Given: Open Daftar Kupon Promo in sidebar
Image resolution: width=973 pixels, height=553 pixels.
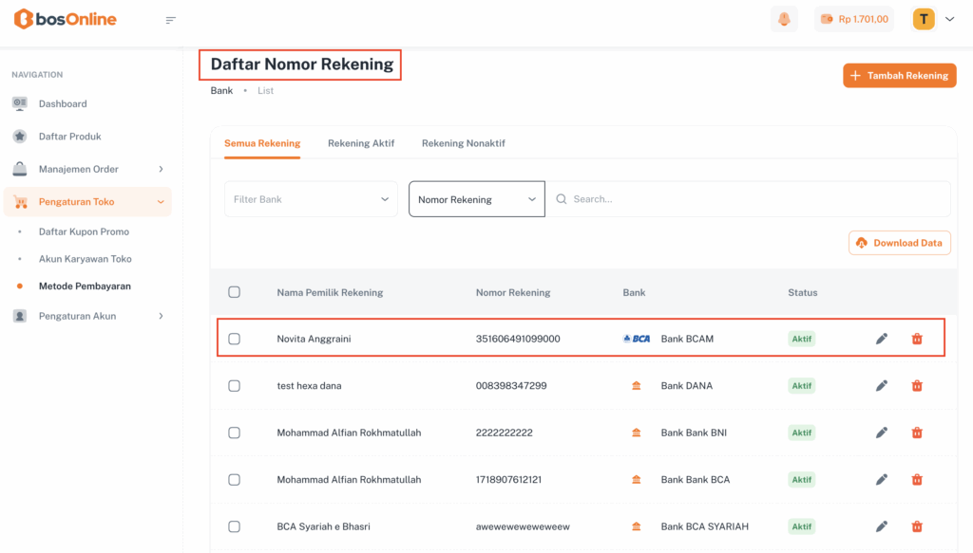Looking at the screenshot, I should [x=84, y=231].
